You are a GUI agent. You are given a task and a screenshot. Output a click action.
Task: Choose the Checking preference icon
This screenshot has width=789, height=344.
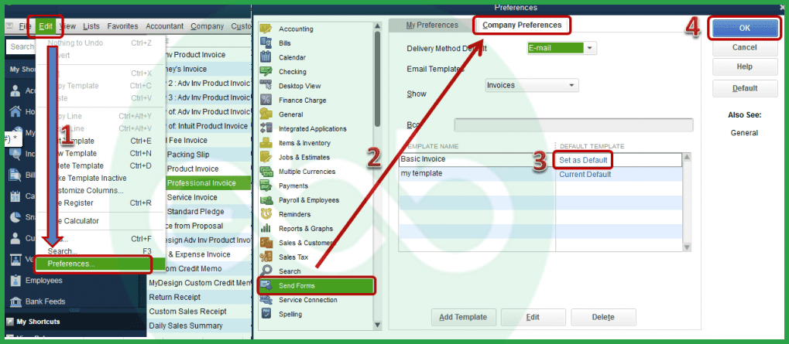point(266,71)
